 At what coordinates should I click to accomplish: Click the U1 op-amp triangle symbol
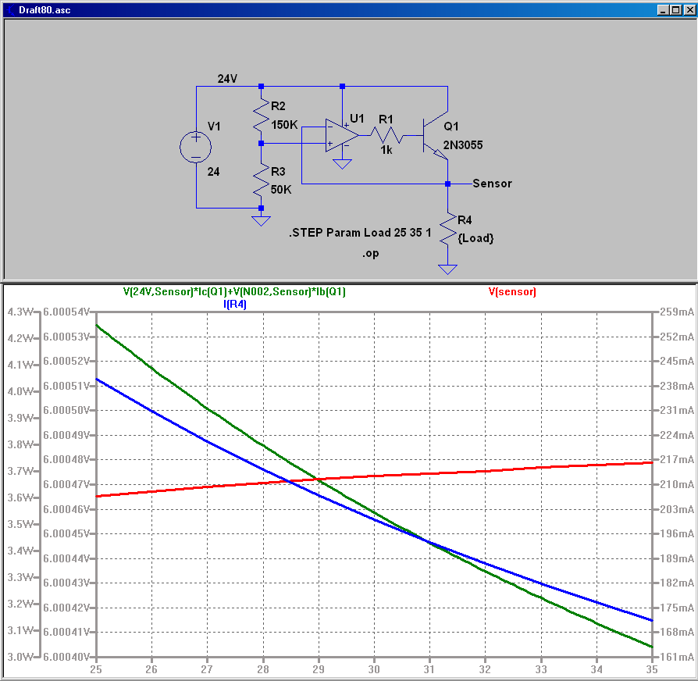342,135
